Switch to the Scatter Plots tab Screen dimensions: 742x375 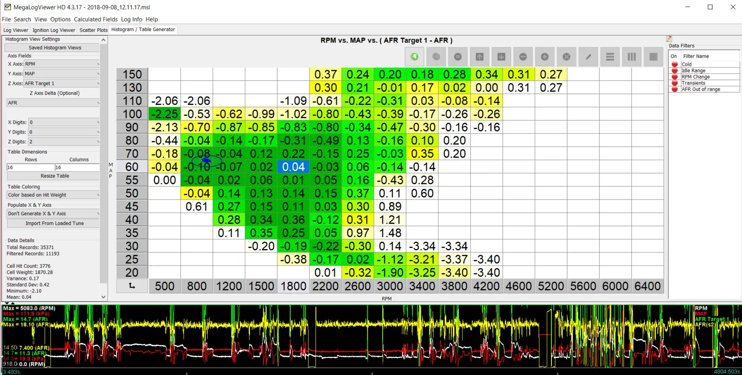click(93, 30)
